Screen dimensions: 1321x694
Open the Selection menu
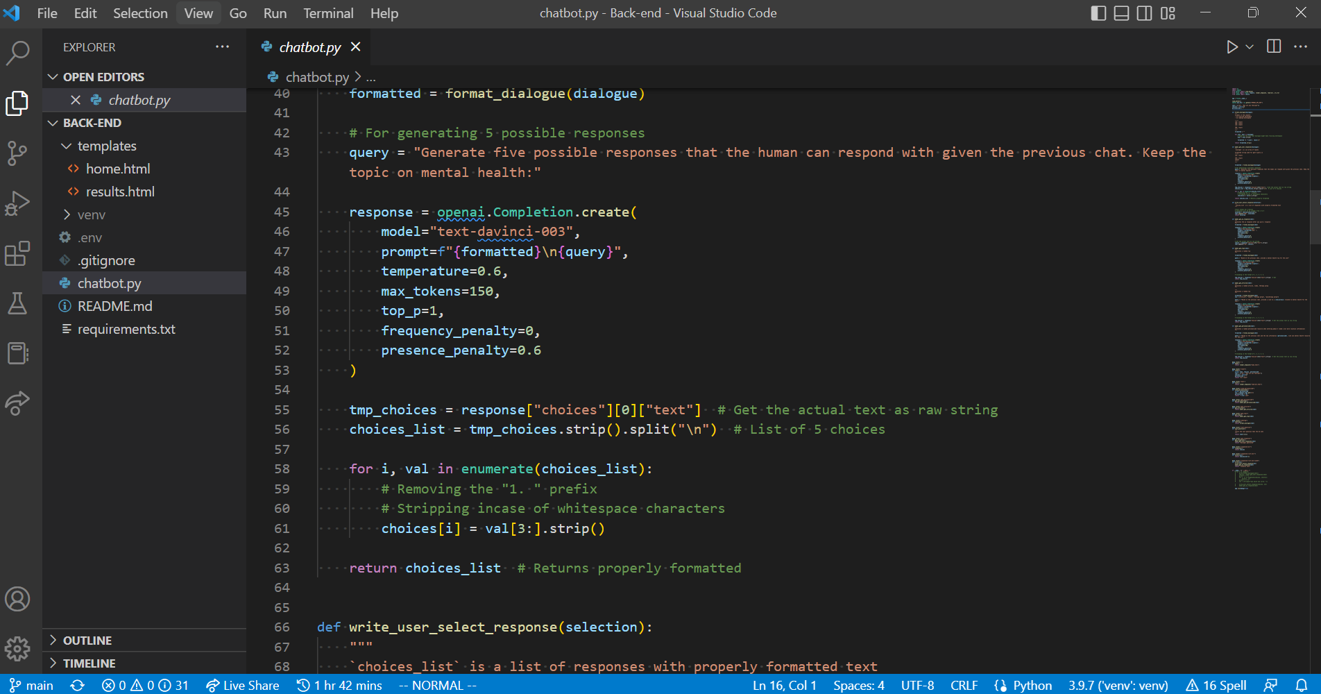tap(140, 13)
